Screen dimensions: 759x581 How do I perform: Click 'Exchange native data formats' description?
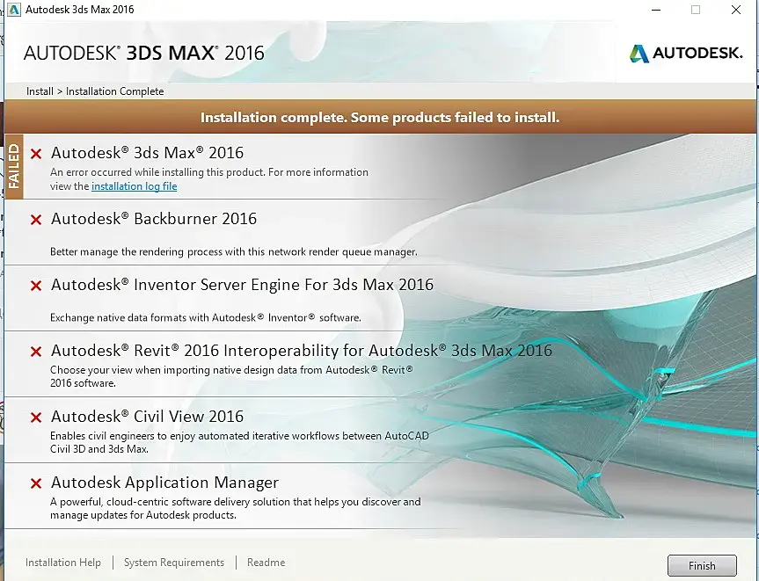coord(205,317)
